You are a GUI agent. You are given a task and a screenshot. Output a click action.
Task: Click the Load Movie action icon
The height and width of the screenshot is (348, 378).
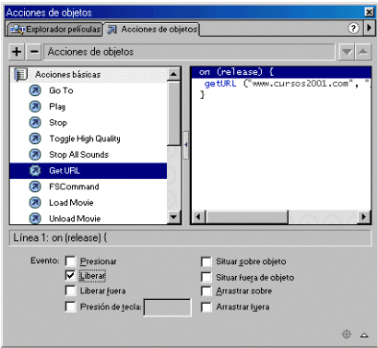pos(35,202)
